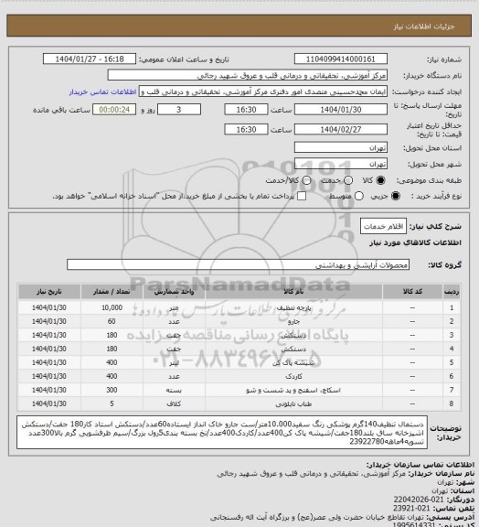The height and width of the screenshot is (527, 479).
Task: Click quantity 5 in the طناب نایلونی row
Action: point(112,404)
